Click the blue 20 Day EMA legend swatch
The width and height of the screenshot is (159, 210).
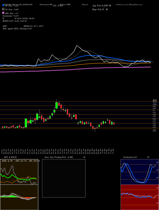[x=3, y=5]
